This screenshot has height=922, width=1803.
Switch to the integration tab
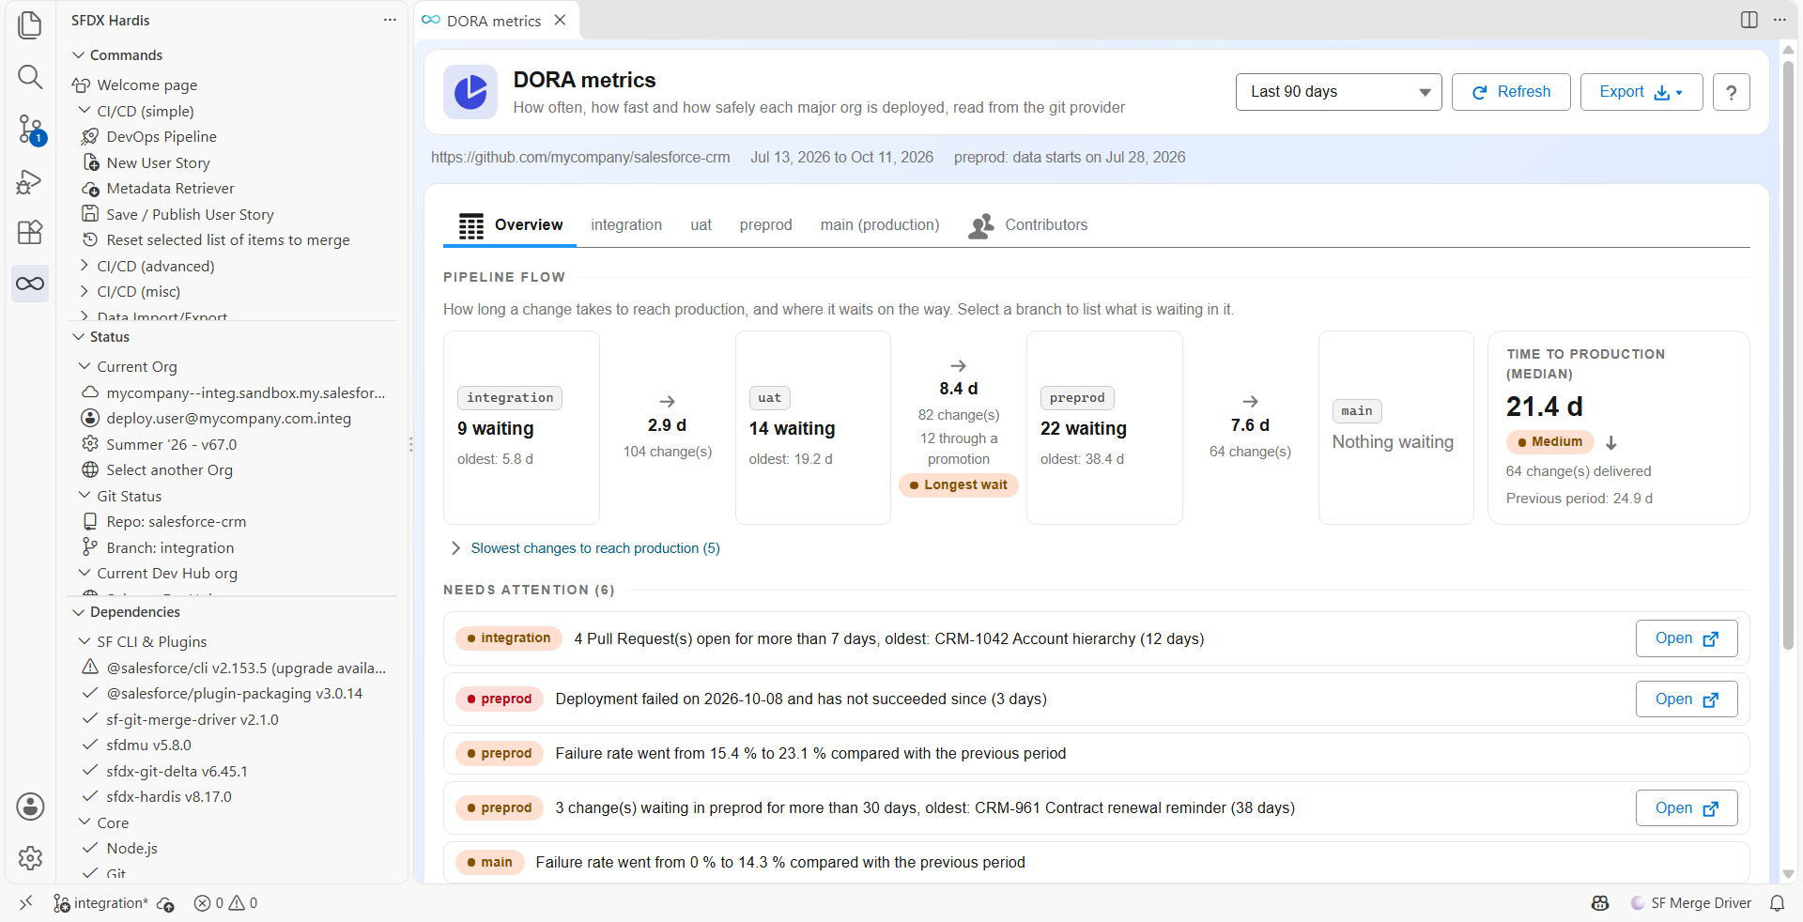(626, 225)
